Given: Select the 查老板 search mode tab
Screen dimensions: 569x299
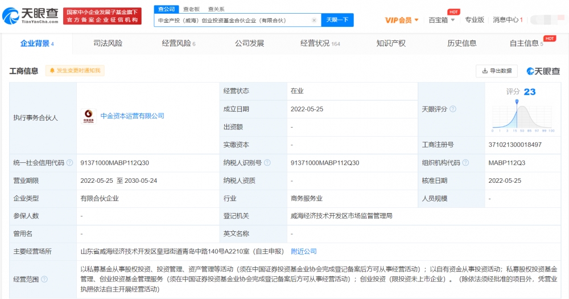Looking at the screenshot, I should point(191,9).
